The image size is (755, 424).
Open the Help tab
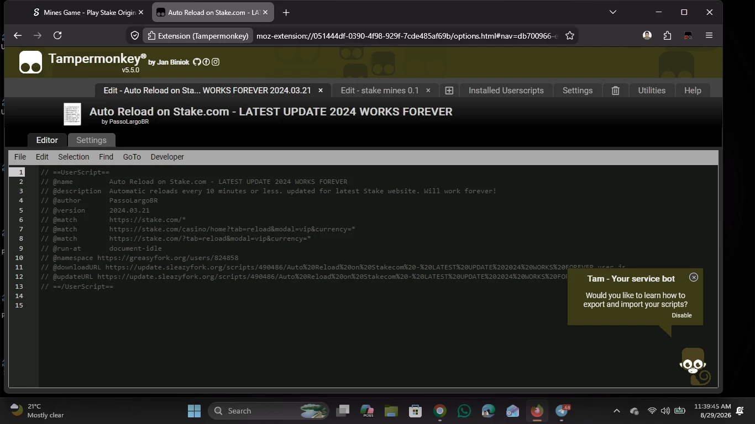(693, 91)
